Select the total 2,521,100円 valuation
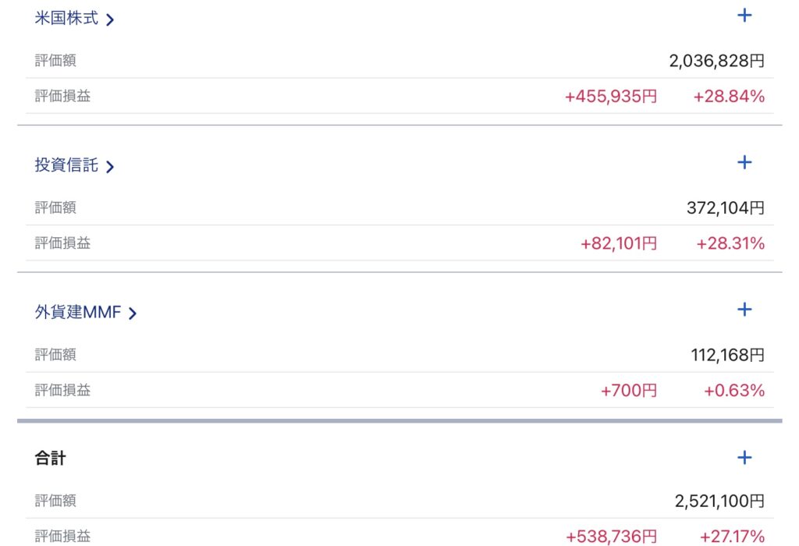Viewport: 799px width, 546px height. tap(719, 502)
